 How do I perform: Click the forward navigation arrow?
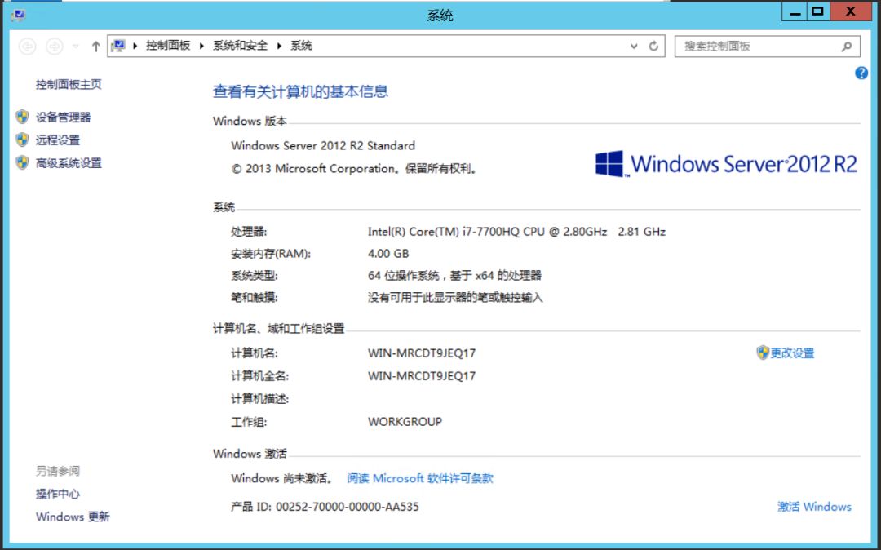point(55,46)
